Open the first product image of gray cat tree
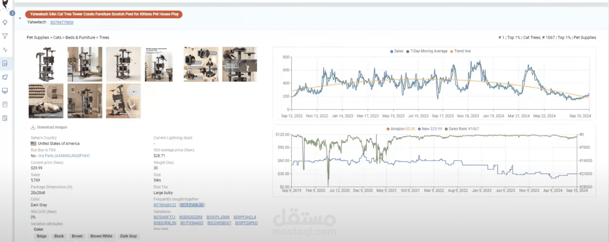Screen dimensions: 609x242 (x=46, y=64)
